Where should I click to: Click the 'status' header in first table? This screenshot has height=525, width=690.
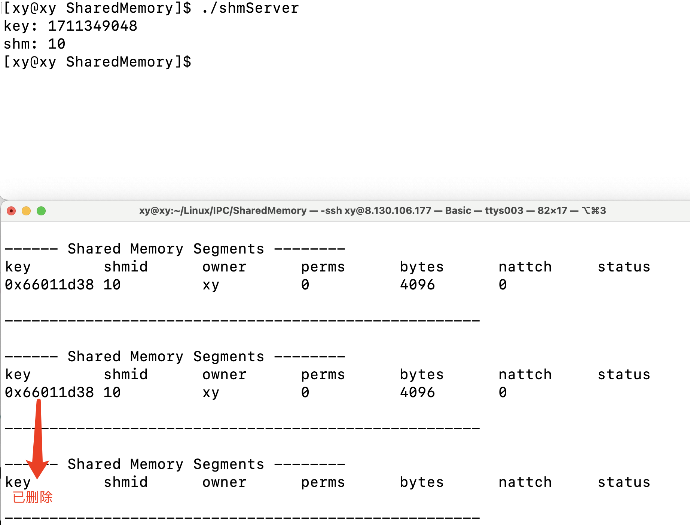(x=624, y=267)
